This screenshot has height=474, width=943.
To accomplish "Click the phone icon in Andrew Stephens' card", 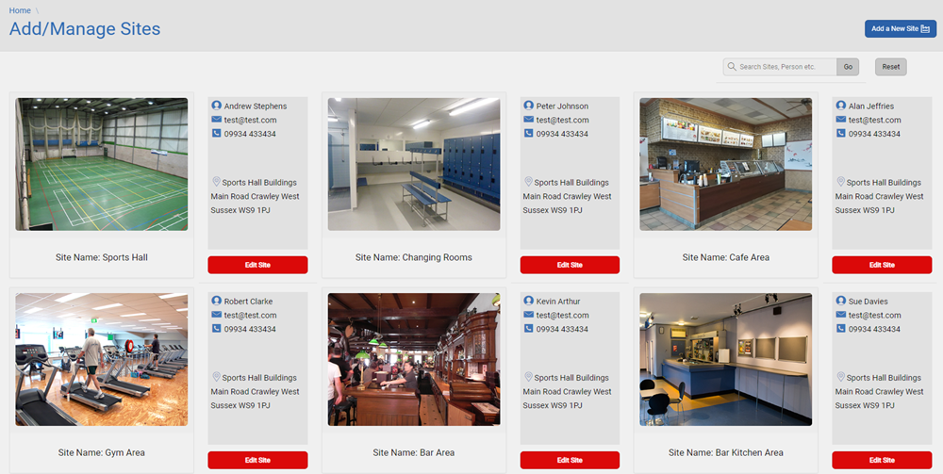I will (217, 134).
